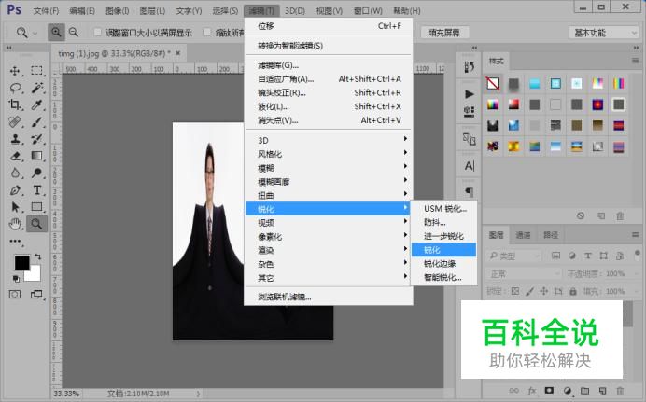Toggle the pixel layer filter icon
Image resolution: width=646 pixels, height=402 pixels.
[x=555, y=256]
